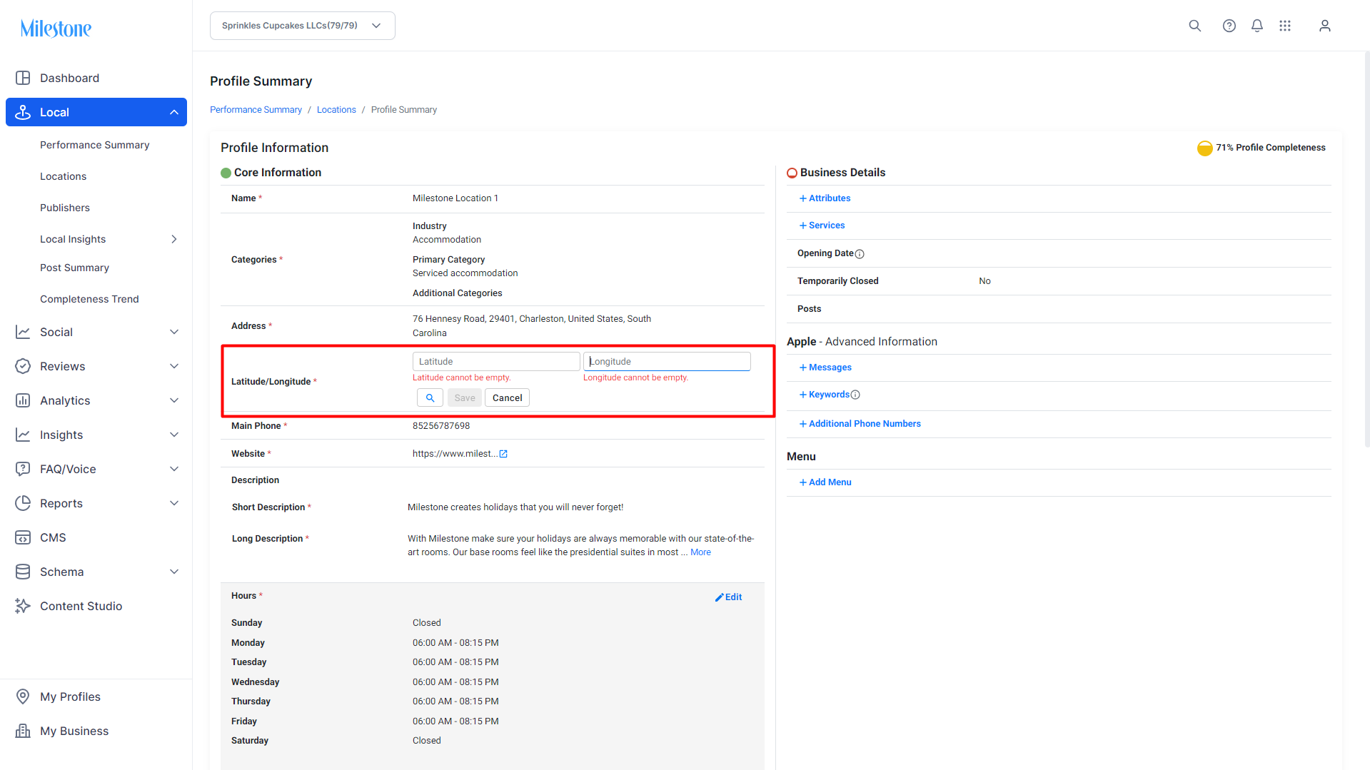
Task: Open the help question mark icon
Action: pyautogui.click(x=1229, y=26)
